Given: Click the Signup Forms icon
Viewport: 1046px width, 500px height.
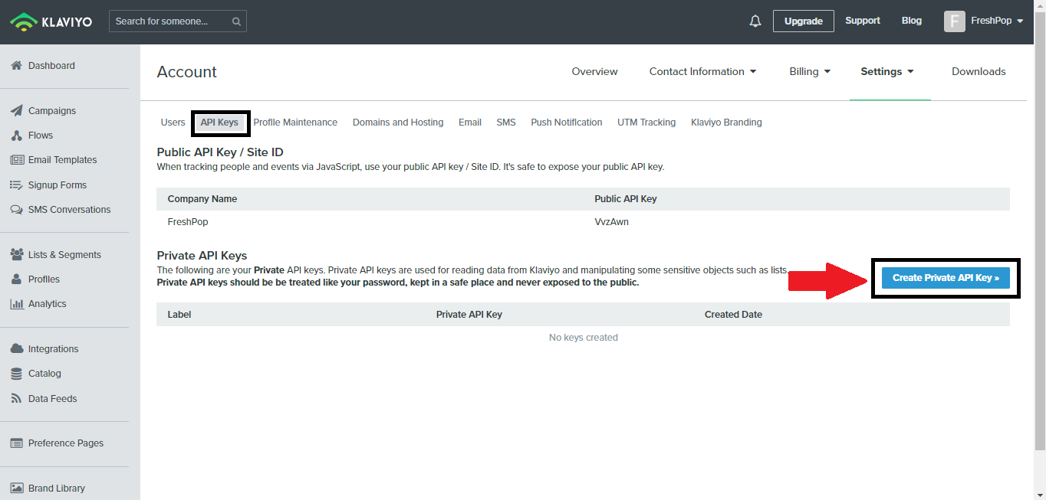Looking at the screenshot, I should [16, 185].
